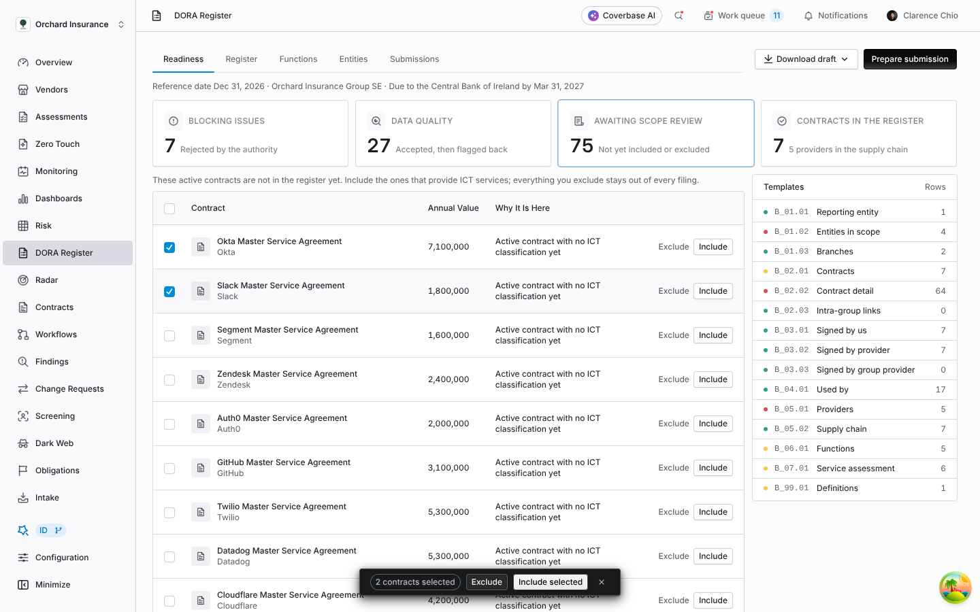980x612 pixels.
Task: Open Radar icon in sidebar
Action: [x=23, y=280]
